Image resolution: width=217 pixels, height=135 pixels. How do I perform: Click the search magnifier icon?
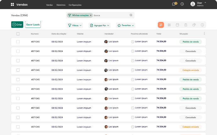click(x=131, y=15)
